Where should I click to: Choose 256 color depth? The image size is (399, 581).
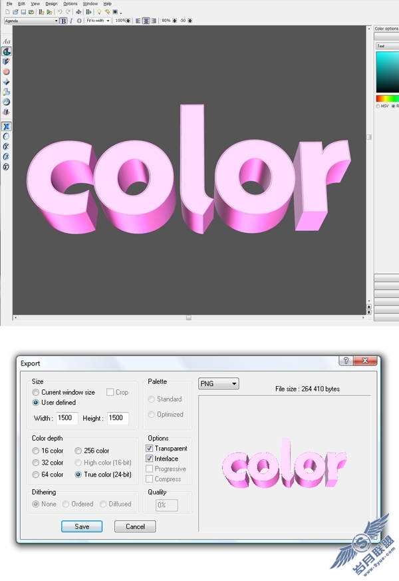tap(78, 451)
